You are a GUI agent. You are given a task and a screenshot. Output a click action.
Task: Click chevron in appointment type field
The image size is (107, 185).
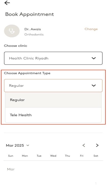94,86
